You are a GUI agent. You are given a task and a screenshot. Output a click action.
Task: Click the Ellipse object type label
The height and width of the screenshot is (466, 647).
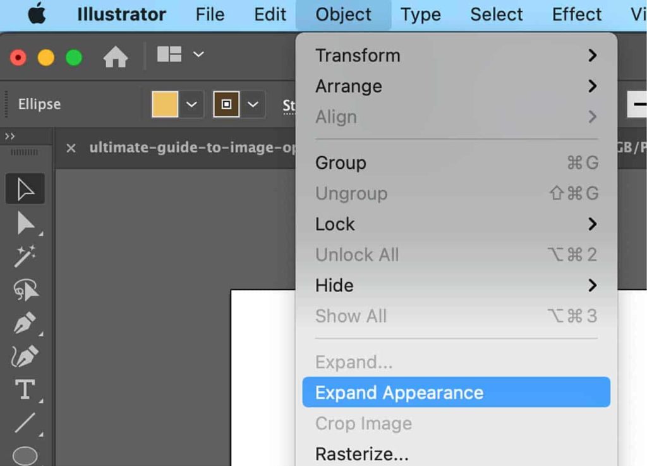39,104
